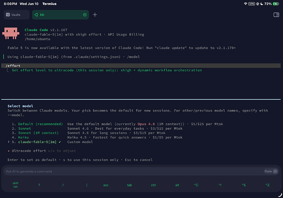
Task: Switch to the bb terminal tab
Action: coord(60,15)
